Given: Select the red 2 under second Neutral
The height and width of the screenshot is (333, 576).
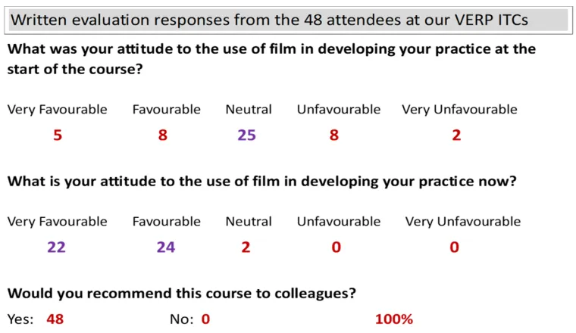Looking at the screenshot, I should click(x=246, y=247).
